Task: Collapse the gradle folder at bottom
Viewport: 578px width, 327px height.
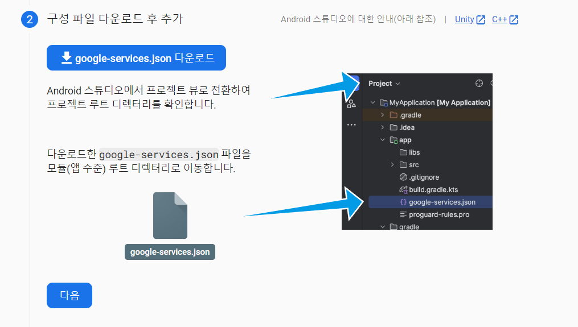Action: point(382,226)
